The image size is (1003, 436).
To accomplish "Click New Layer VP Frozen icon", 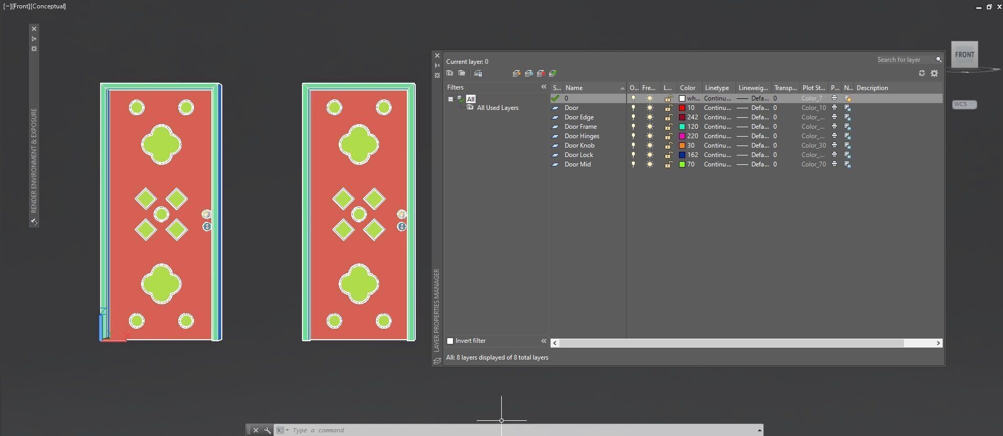I will tap(529, 73).
